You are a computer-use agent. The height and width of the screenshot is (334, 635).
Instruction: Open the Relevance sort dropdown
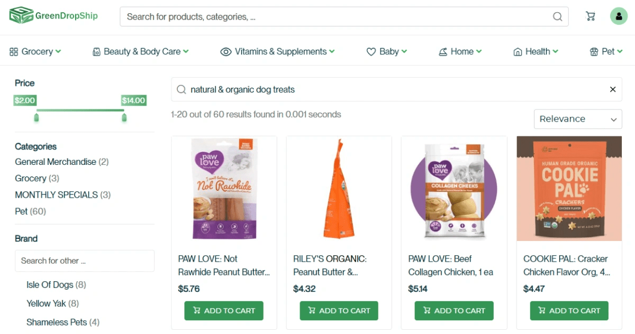(x=578, y=119)
